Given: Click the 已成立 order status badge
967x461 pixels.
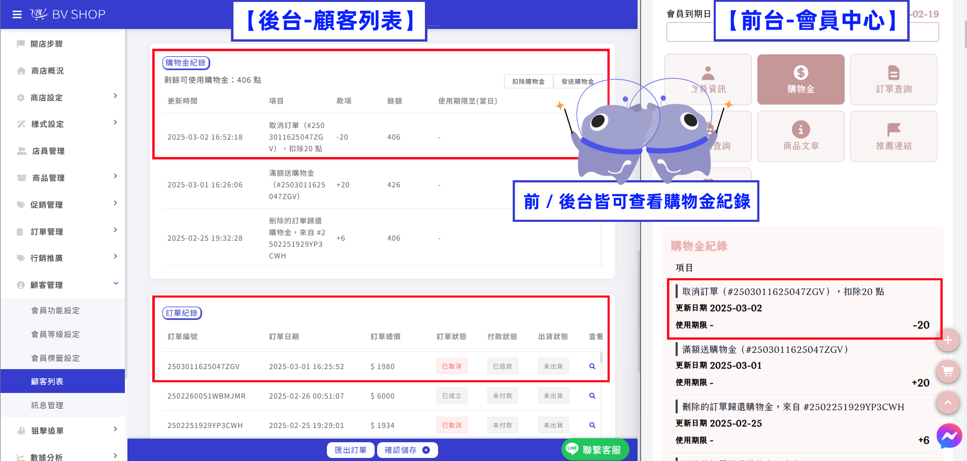Looking at the screenshot, I should tap(452, 396).
